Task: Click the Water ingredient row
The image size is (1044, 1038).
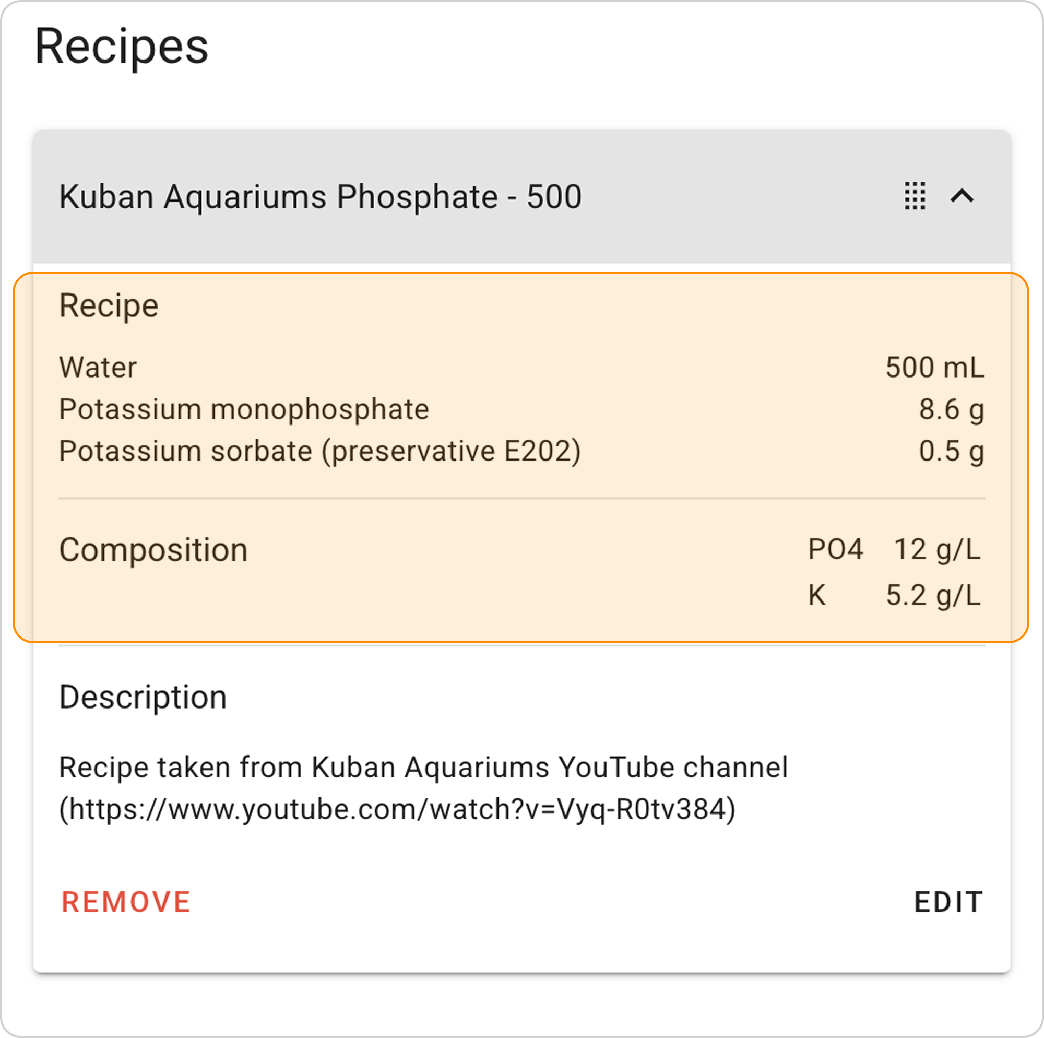Action: point(98,368)
